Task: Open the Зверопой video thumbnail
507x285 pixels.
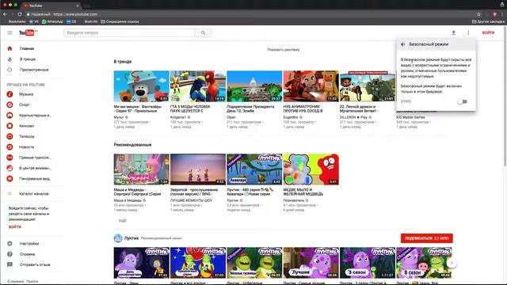Action: click(198, 169)
